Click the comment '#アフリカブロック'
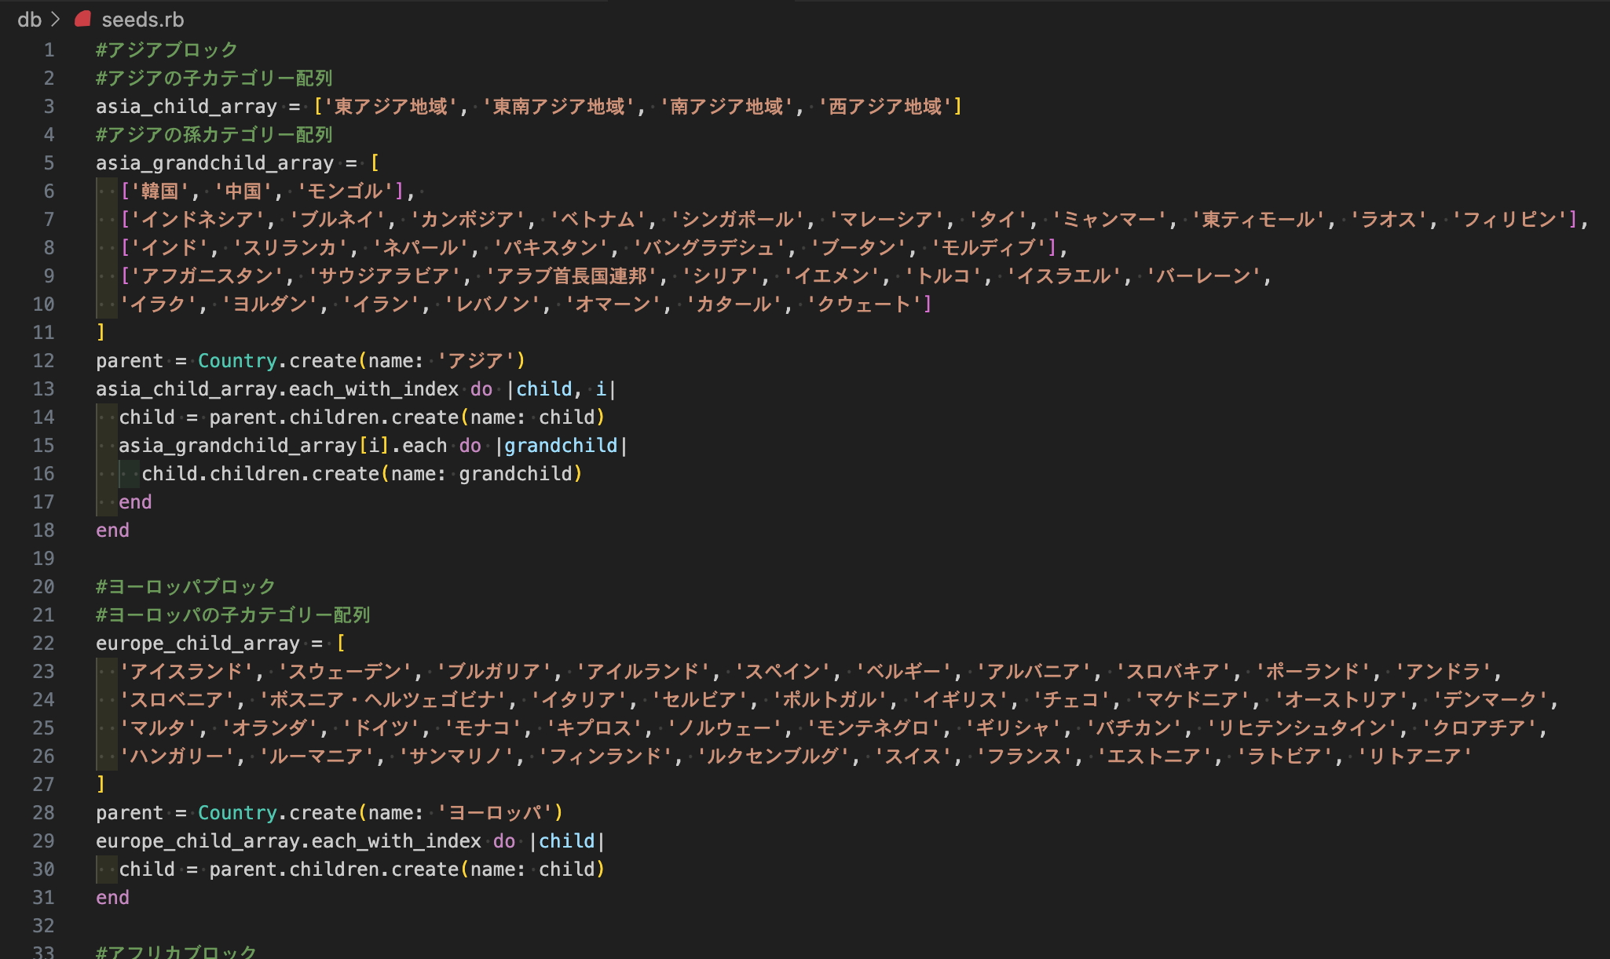Screen dimensions: 1610x959 (x=177, y=951)
